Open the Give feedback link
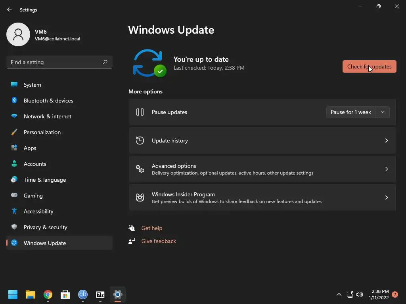Image resolution: width=406 pixels, height=304 pixels. click(159, 241)
